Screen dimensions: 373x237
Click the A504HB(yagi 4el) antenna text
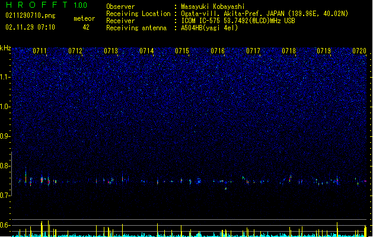click(209, 28)
